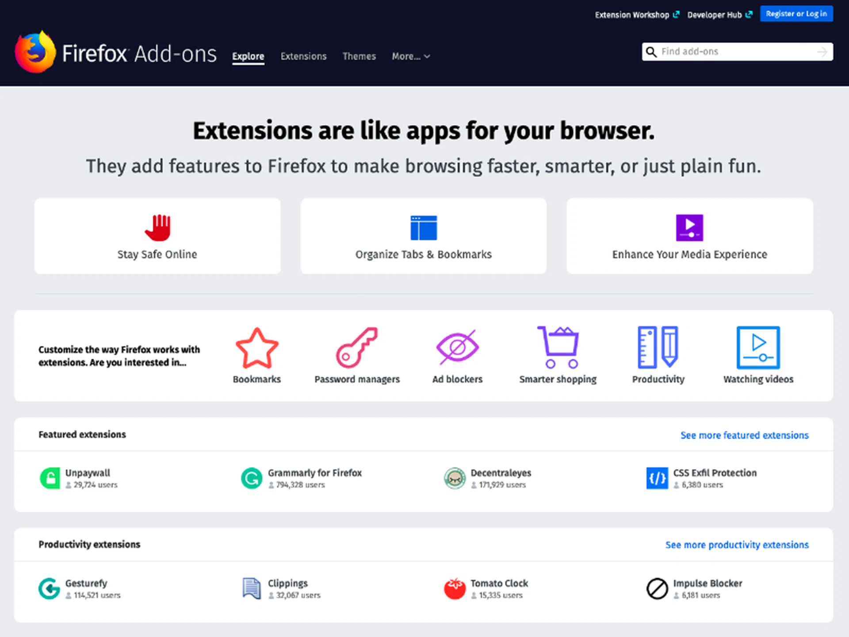The height and width of the screenshot is (637, 849).
Task: Click the Register or Log in button
Action: click(x=796, y=14)
